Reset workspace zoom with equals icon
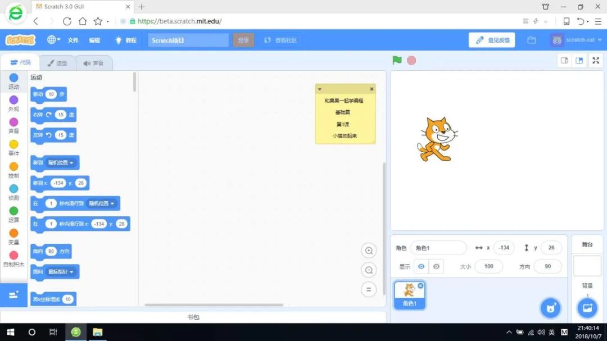607x341 pixels. pos(369,289)
